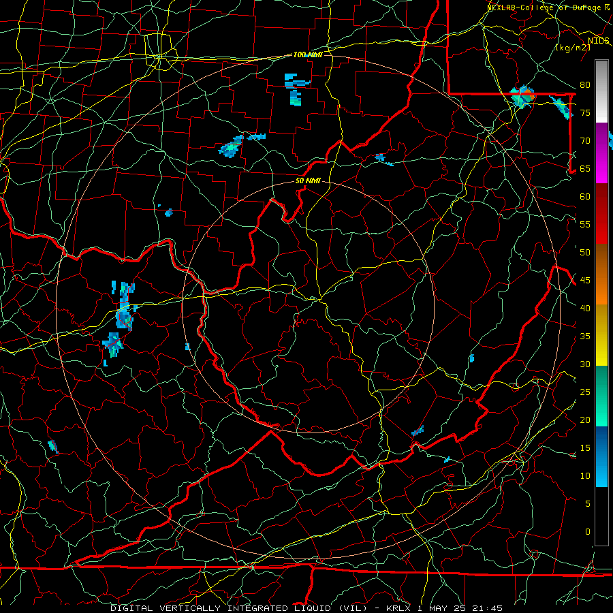613x613 pixels.
Task: Pick the orange segment of the VIL scale
Action: 601,289
